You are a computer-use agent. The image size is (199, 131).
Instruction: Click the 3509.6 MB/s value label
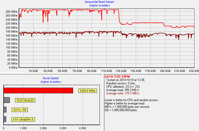tap(87, 91)
